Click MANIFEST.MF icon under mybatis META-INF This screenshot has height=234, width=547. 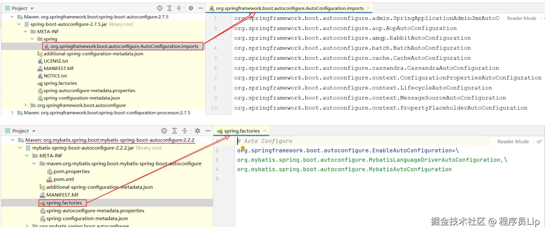tap(43, 195)
